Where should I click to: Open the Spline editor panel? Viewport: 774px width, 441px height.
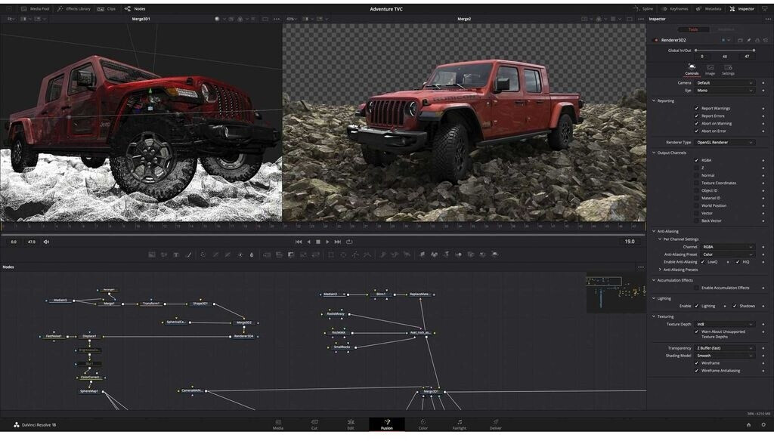click(644, 9)
